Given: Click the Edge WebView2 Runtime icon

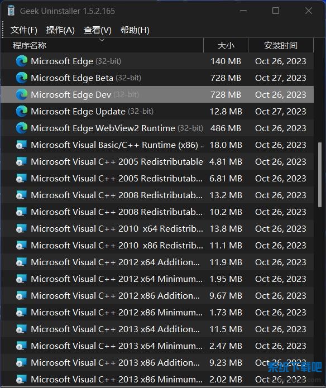Looking at the screenshot, I should click(x=22, y=128).
